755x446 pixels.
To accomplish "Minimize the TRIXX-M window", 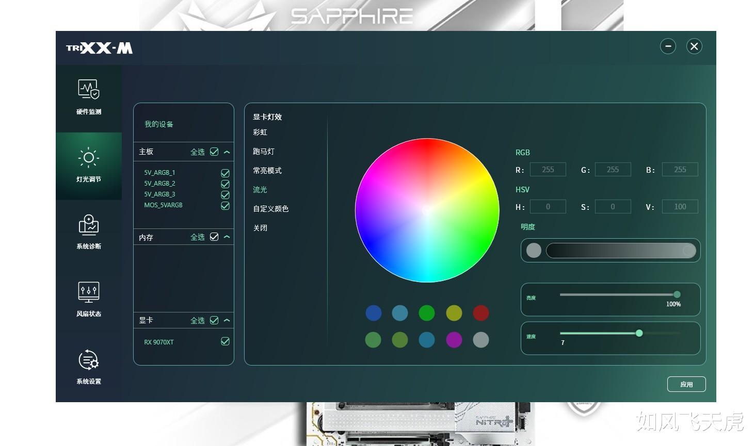I will click(x=668, y=46).
